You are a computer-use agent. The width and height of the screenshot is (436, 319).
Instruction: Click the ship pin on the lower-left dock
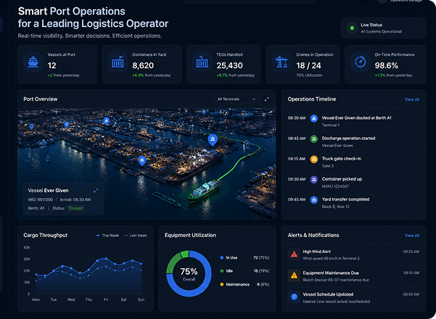coord(142,161)
